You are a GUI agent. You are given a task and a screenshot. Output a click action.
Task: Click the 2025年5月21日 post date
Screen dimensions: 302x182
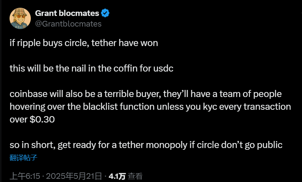74,176
